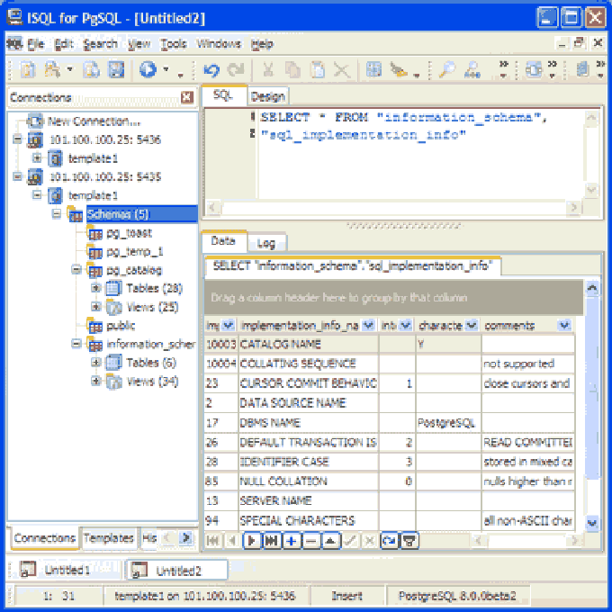Viewport: 612px width, 612px height.
Task: Click the filter funnel navigator button
Action: (409, 541)
